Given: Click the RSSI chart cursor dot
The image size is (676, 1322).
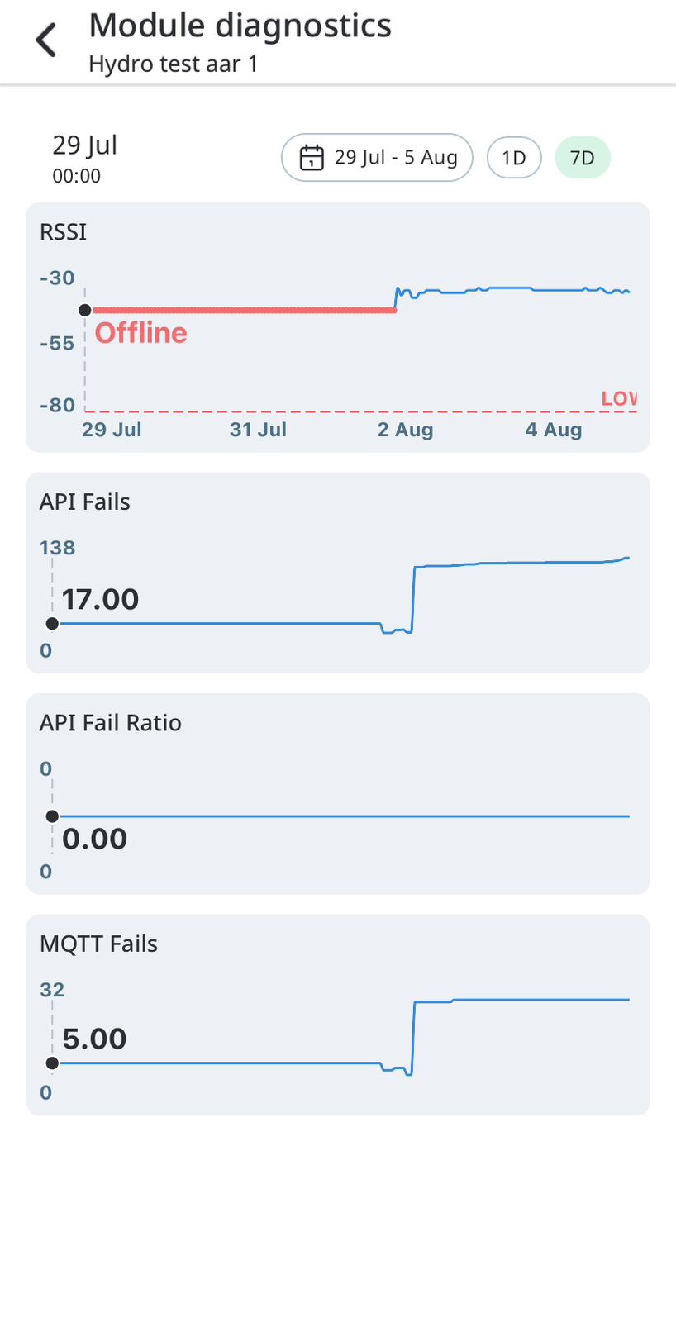Looking at the screenshot, I should pyautogui.click(x=85, y=310).
